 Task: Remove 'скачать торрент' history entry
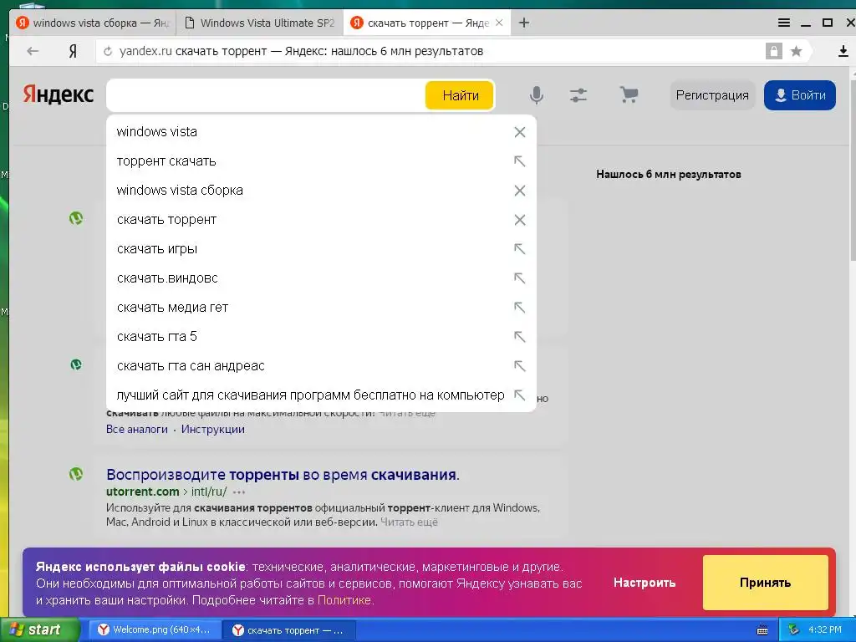pos(520,220)
